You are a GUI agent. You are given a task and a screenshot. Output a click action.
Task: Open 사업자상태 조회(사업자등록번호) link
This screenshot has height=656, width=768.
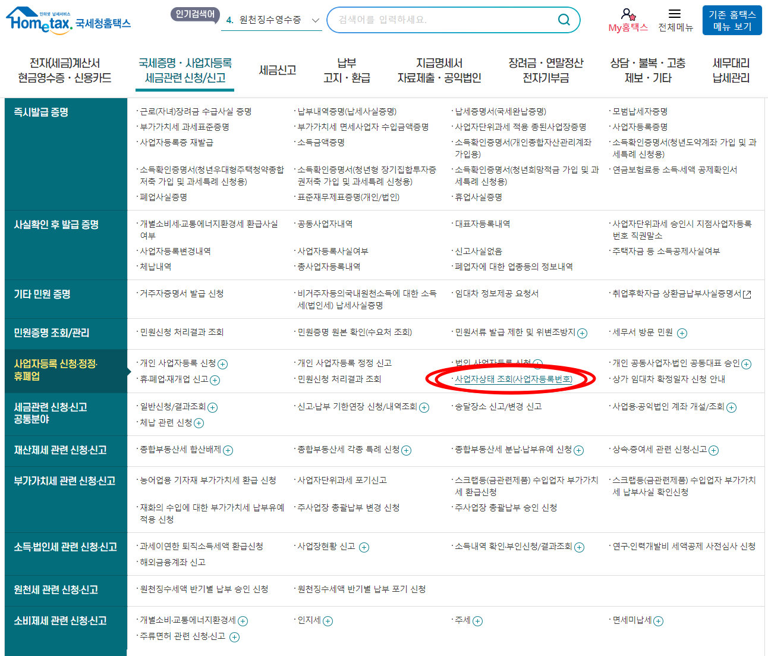point(514,379)
